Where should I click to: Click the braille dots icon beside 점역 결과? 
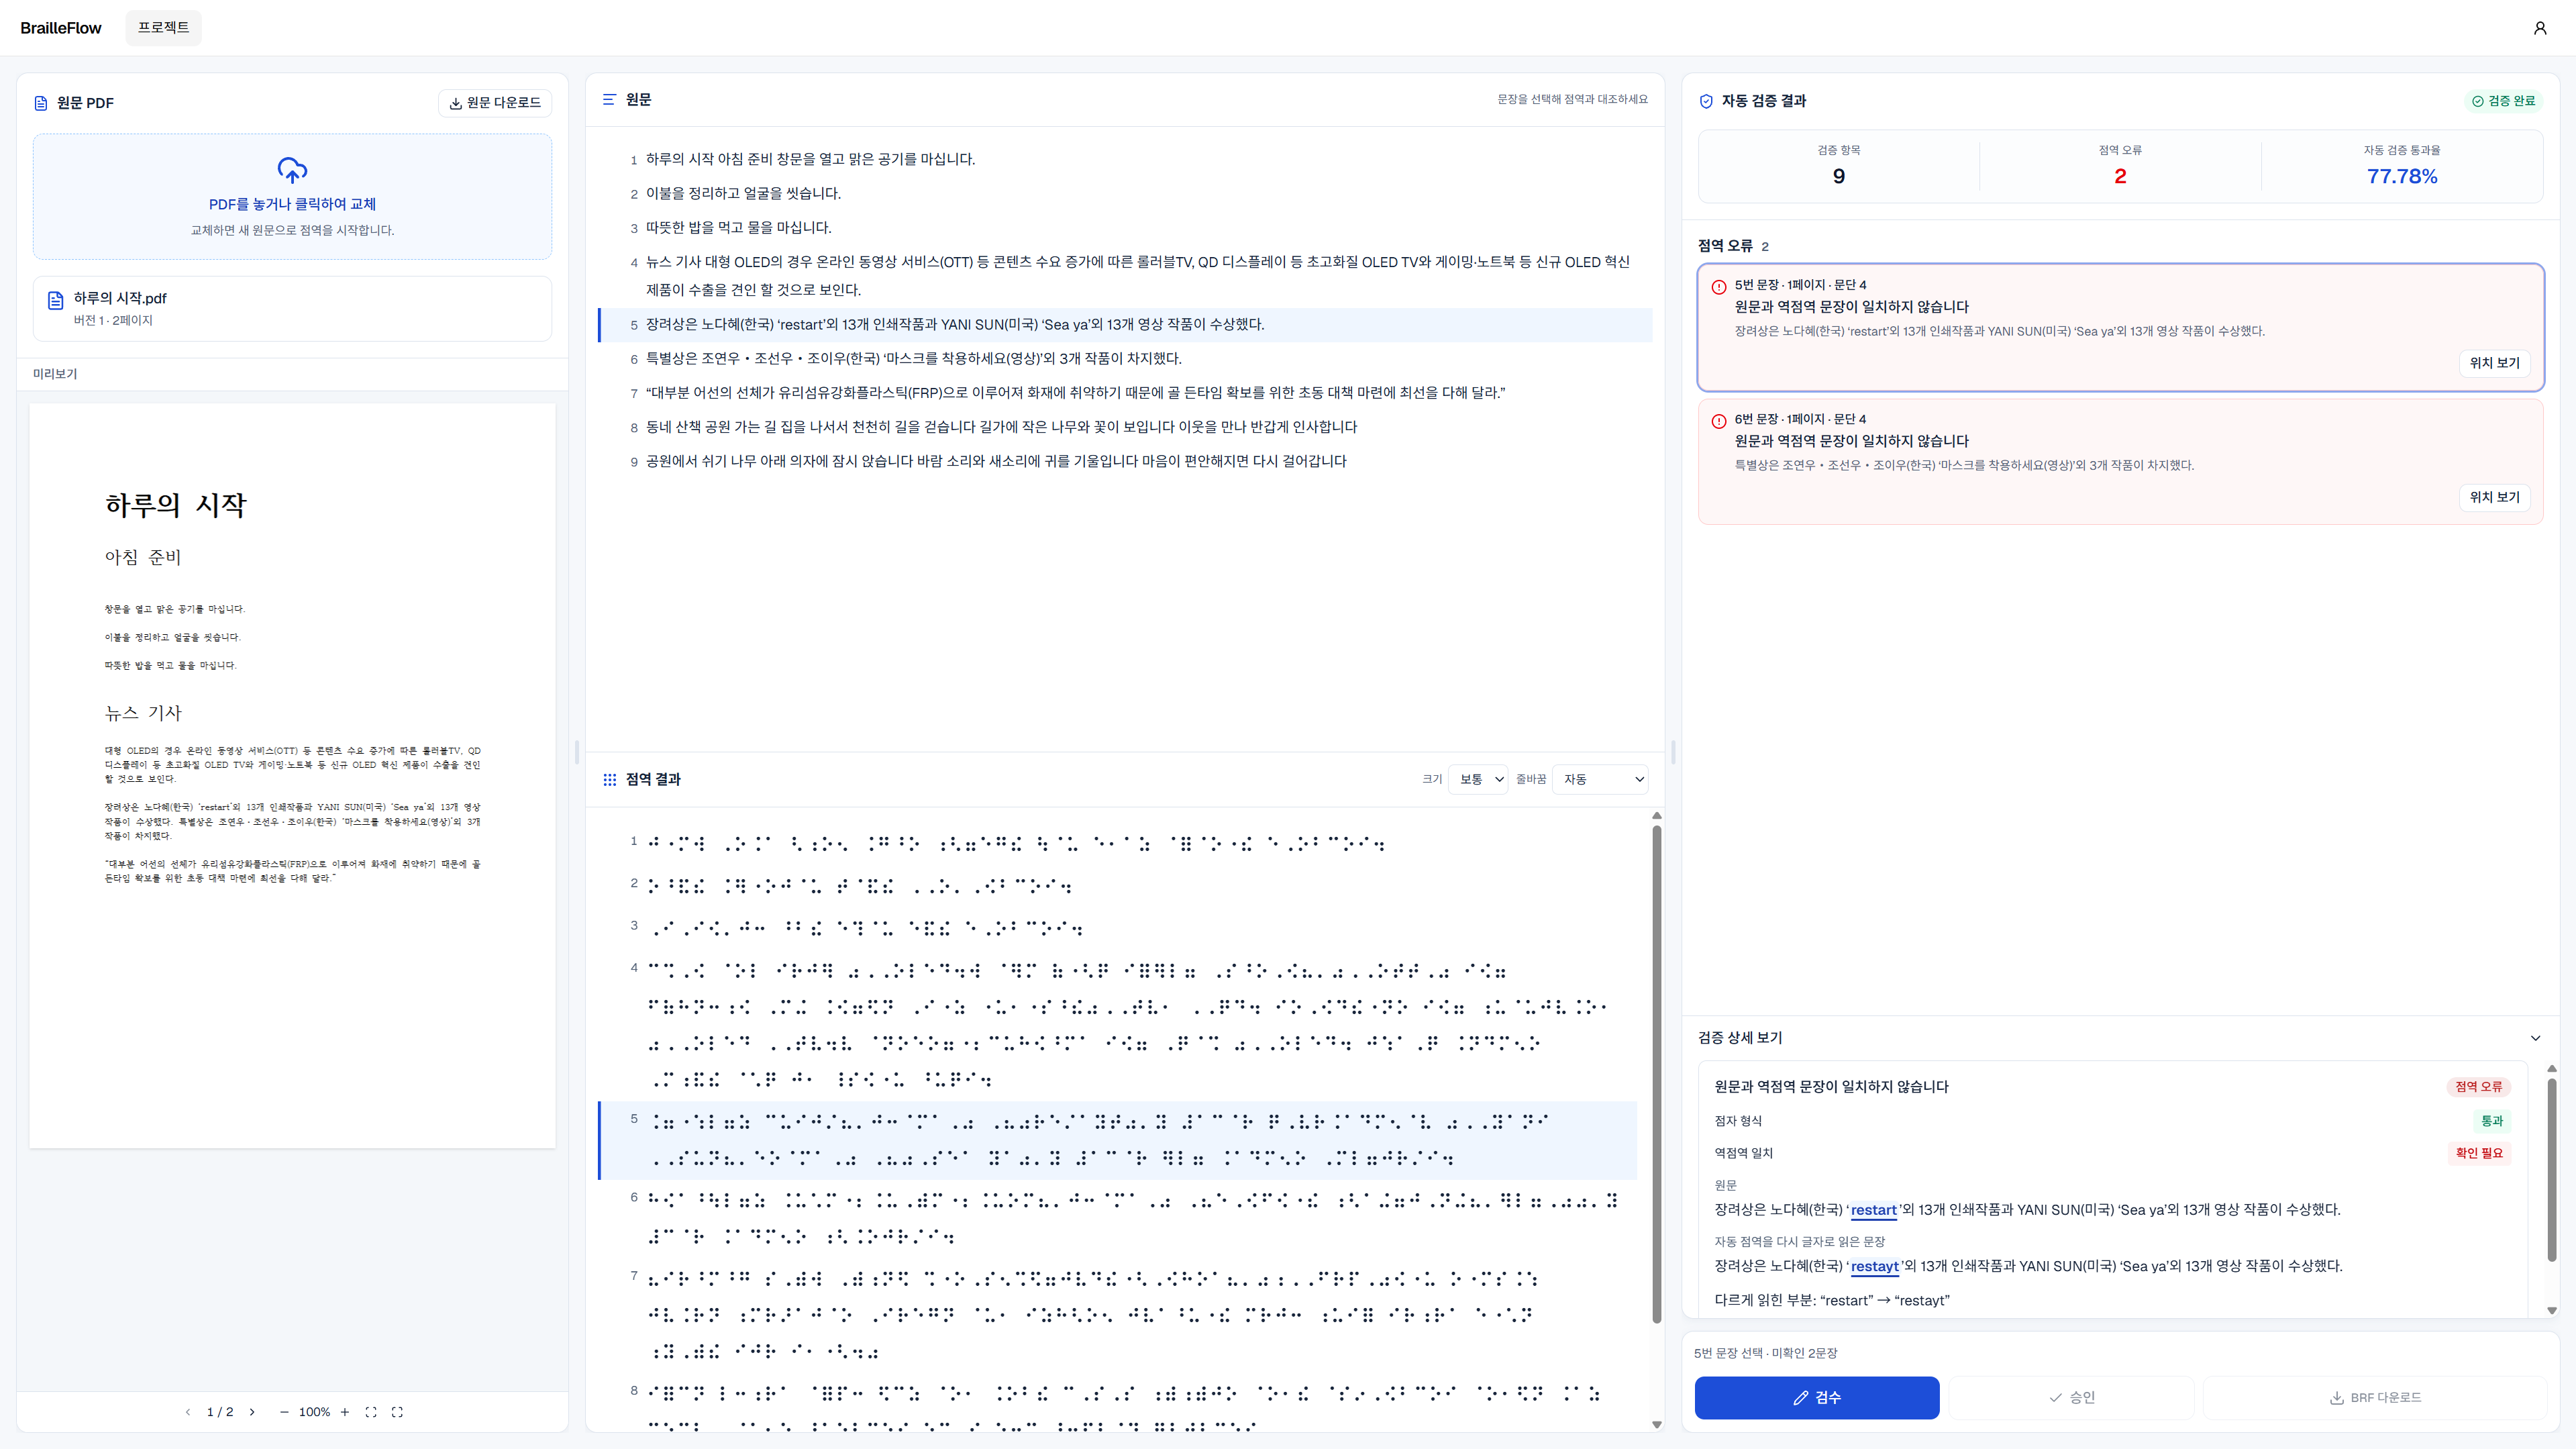[x=609, y=780]
